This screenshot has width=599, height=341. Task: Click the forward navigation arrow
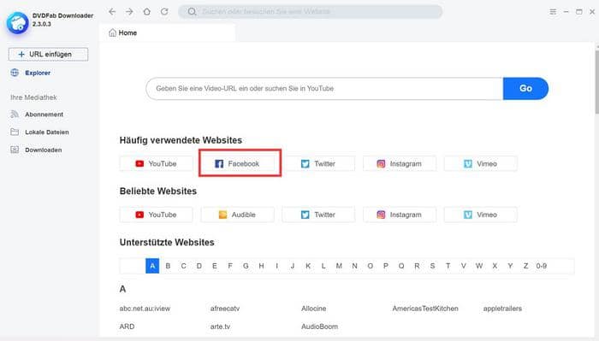[x=129, y=11]
